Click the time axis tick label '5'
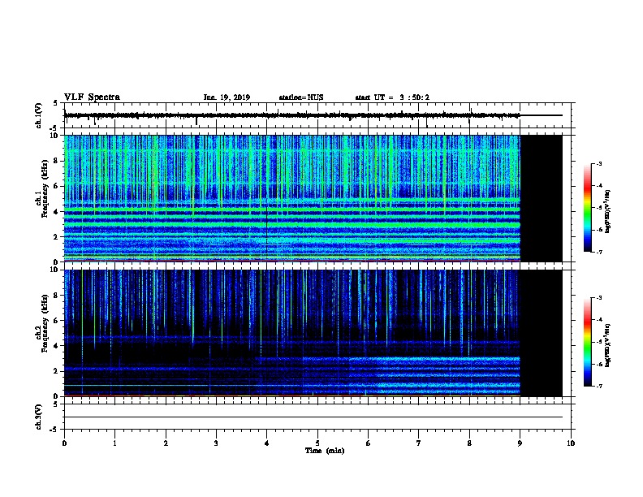This screenshot has height=497, width=643. pos(317,443)
